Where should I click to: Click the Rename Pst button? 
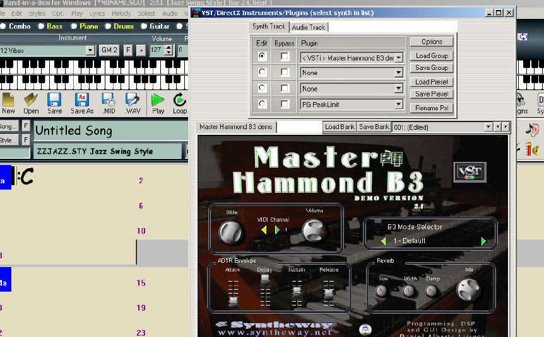pos(432,108)
